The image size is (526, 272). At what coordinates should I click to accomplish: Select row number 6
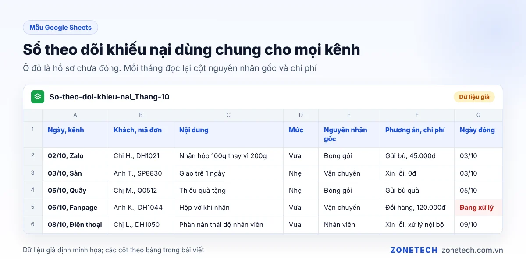pyautogui.click(x=33, y=224)
